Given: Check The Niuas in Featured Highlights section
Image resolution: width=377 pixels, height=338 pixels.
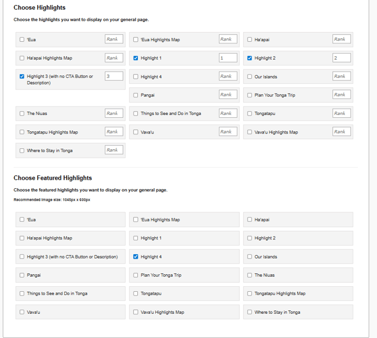Looking at the screenshot, I should (250, 275).
